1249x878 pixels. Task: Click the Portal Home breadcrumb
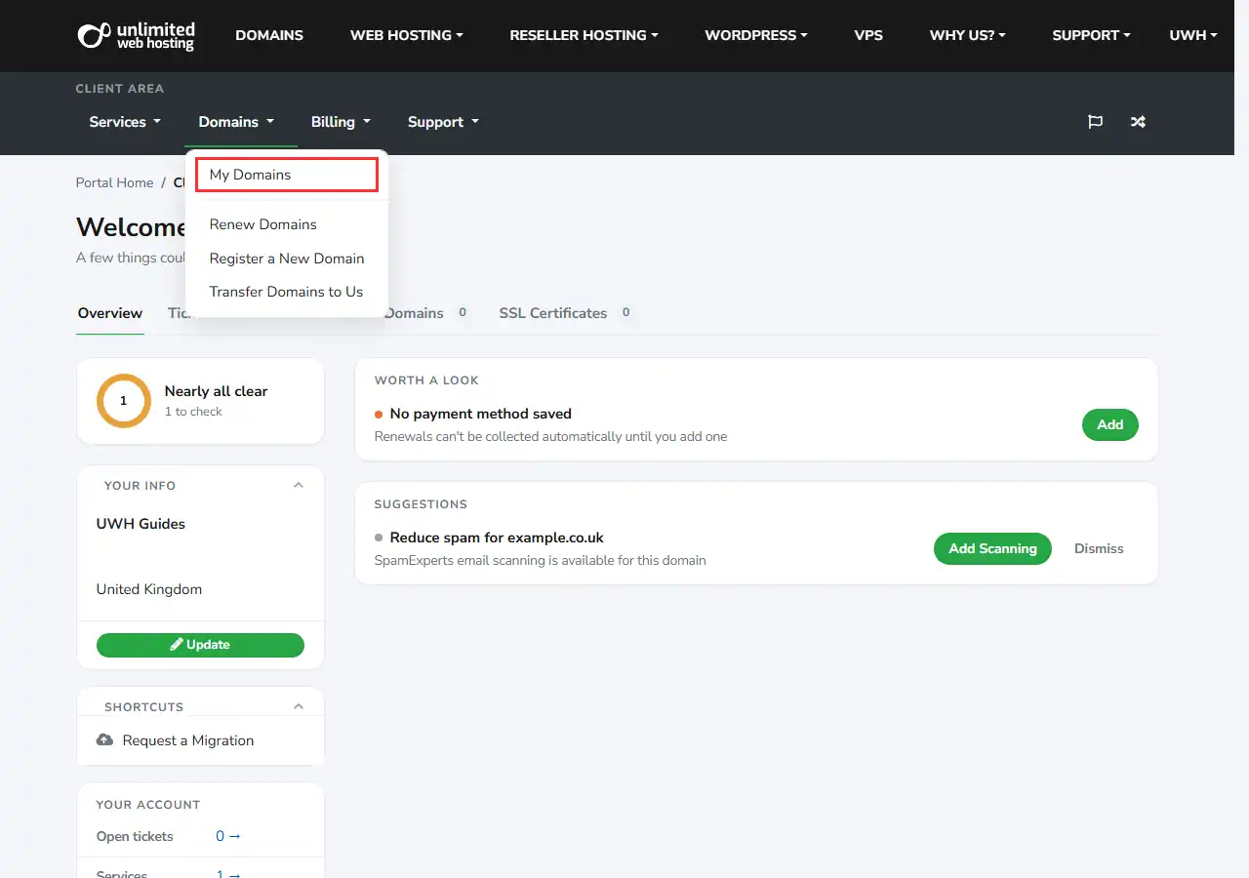point(115,182)
